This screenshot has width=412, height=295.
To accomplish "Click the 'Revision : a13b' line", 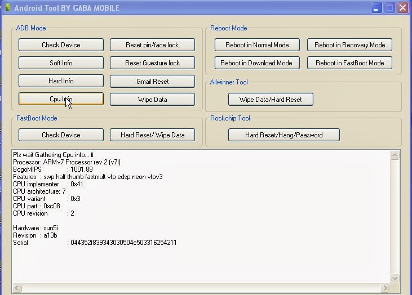I will (35, 235).
